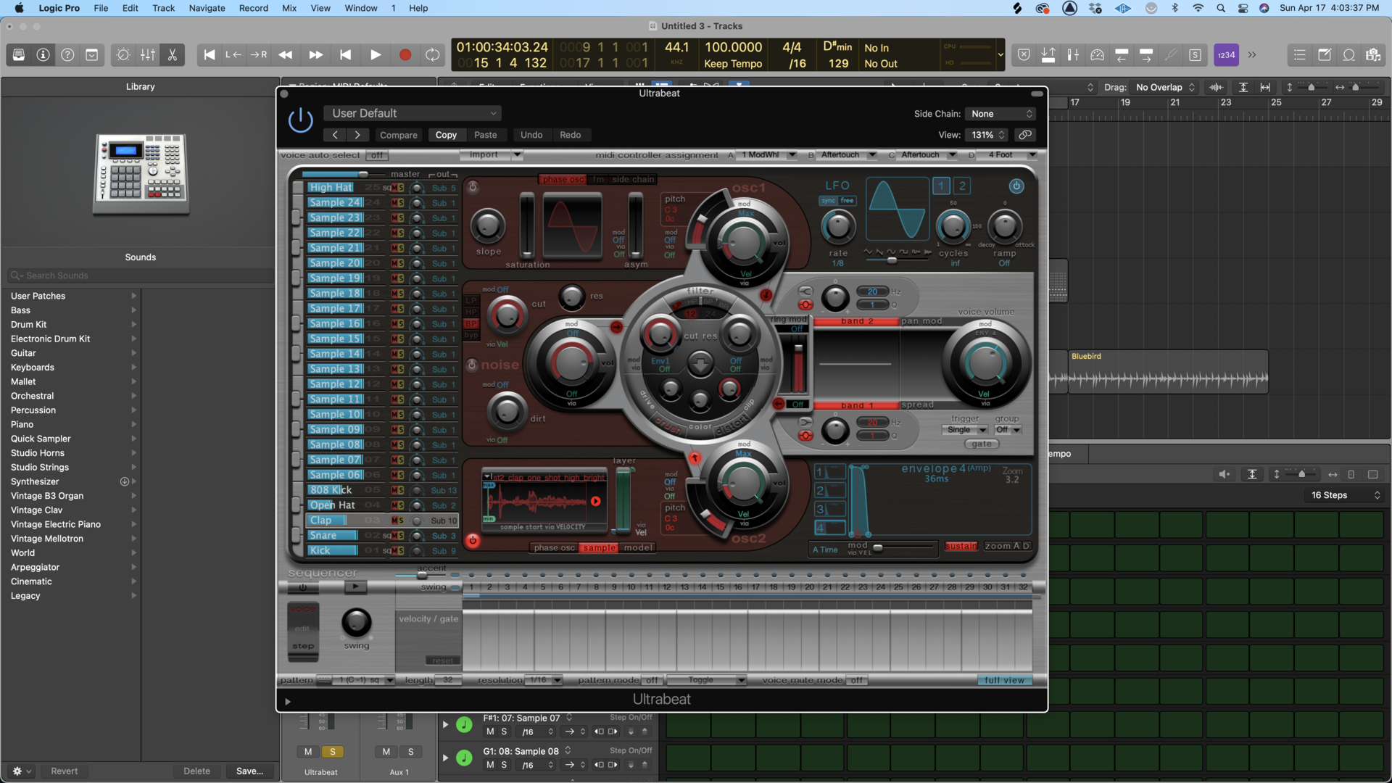Toggle pattern mode off in Ultrabeat
The height and width of the screenshot is (783, 1392).
click(651, 680)
